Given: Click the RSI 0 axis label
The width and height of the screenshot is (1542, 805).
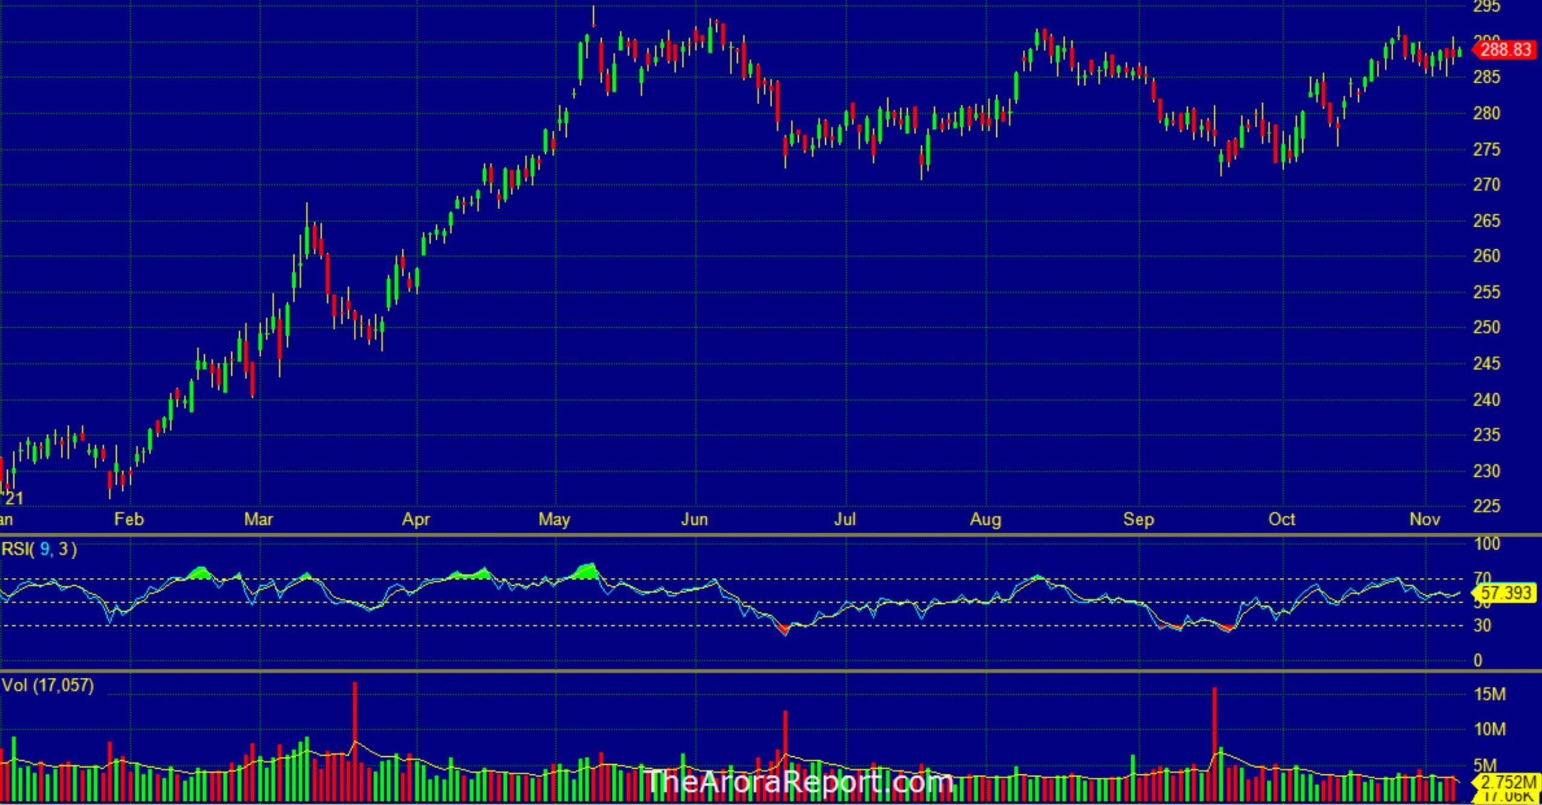Looking at the screenshot, I should pos(1478,661).
